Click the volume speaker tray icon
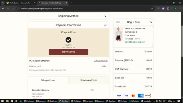183x103 pixels. click(x=157, y=101)
